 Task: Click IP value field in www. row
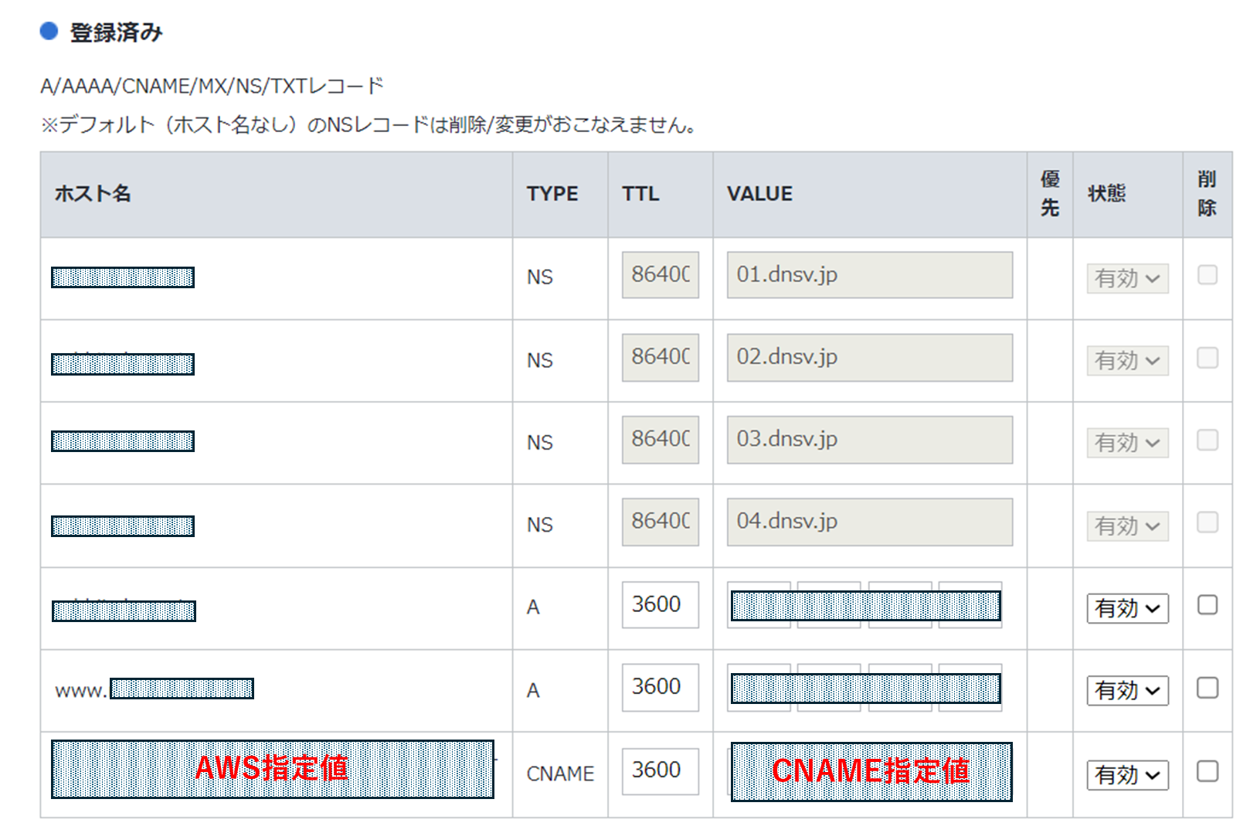pyautogui.click(x=865, y=688)
